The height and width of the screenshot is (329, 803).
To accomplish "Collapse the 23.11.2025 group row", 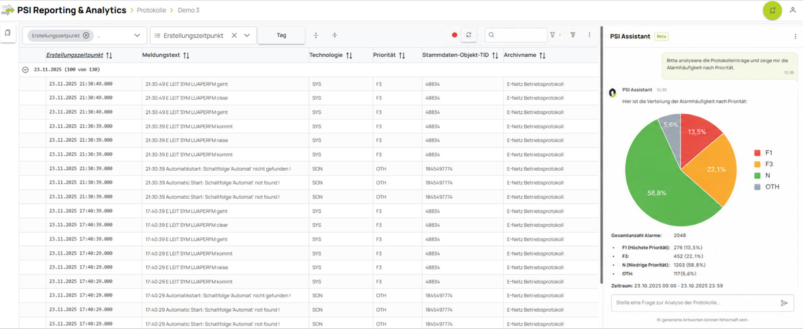I will click(25, 69).
